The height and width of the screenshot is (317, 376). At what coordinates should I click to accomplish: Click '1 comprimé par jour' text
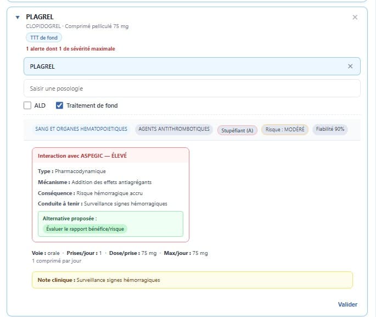(x=57, y=261)
